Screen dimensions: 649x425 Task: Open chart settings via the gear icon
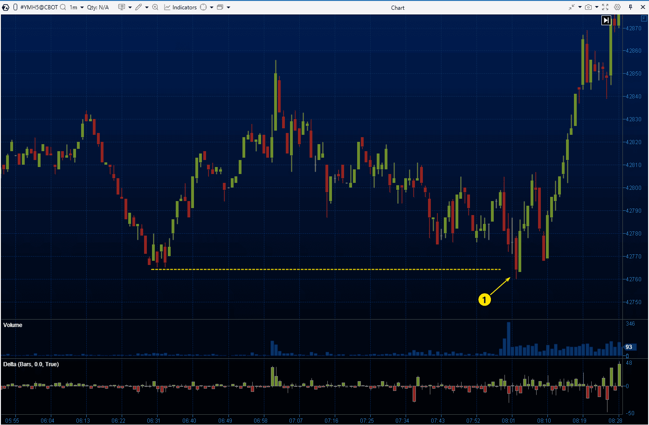pyautogui.click(x=617, y=7)
